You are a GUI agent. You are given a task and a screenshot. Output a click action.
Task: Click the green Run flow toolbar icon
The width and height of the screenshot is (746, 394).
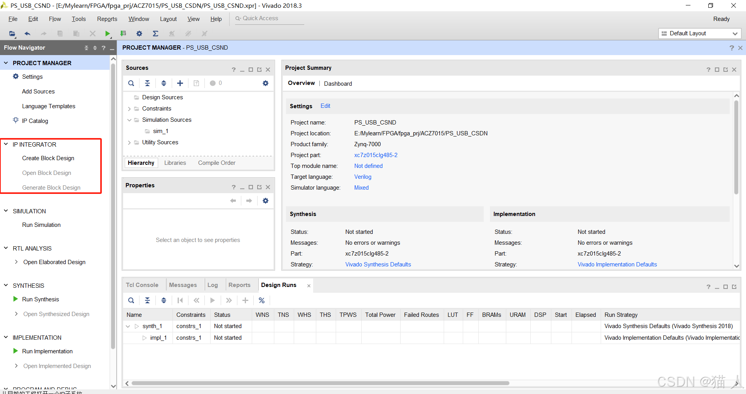108,34
